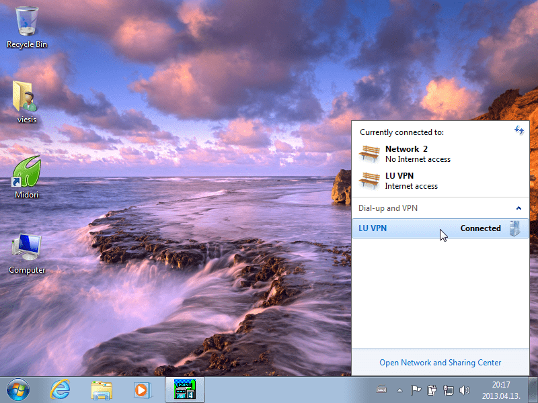Click the 'Connected' status label
Screen dimensions: 538x403
coord(480,228)
